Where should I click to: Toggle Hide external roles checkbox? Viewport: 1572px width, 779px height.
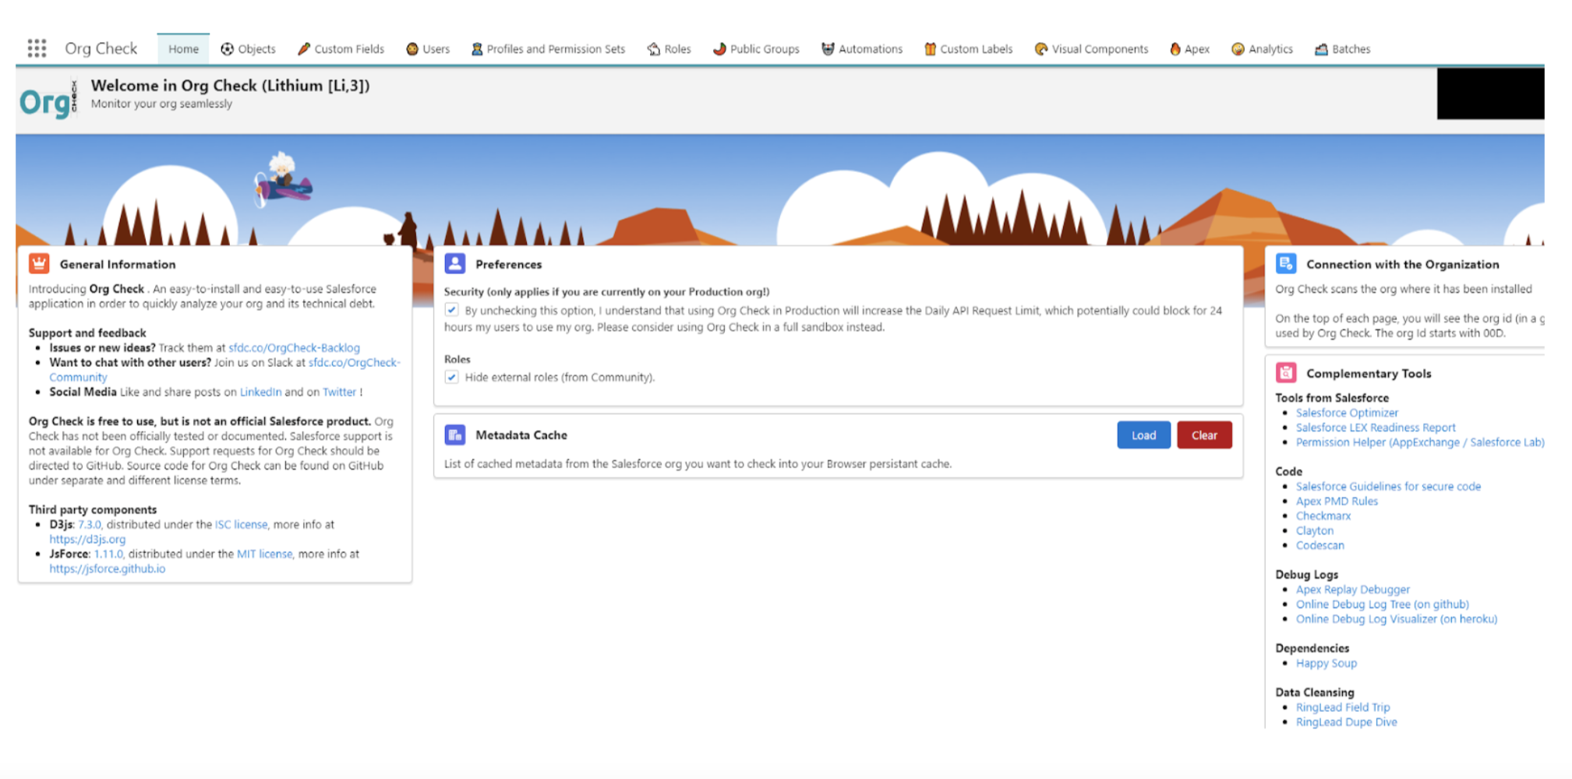pyautogui.click(x=451, y=377)
